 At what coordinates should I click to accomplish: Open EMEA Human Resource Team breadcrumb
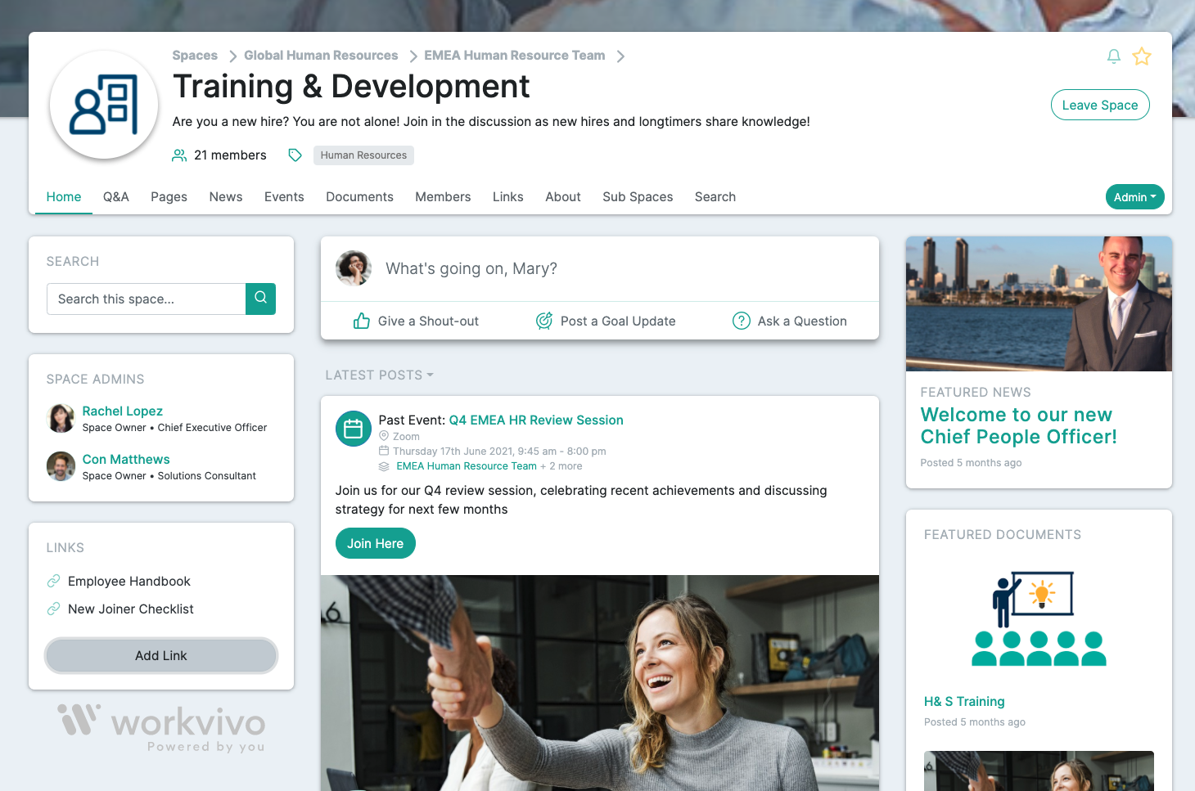[515, 56]
